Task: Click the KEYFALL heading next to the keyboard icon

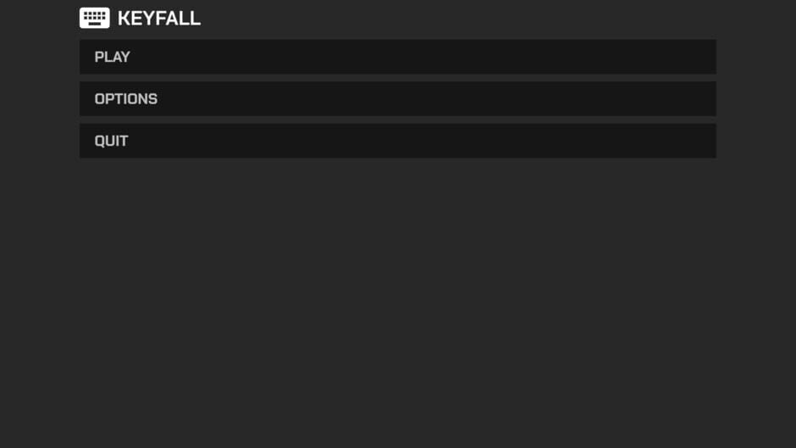Action: [159, 19]
